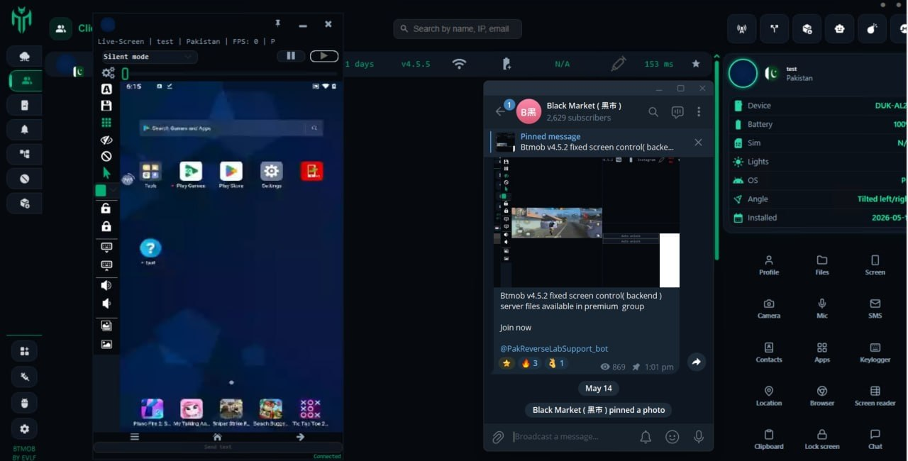908x461 pixels.
Task: Open live-screen settings gears icon
Action: [108, 72]
